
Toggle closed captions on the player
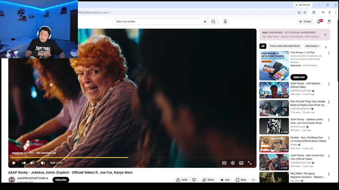point(224,163)
